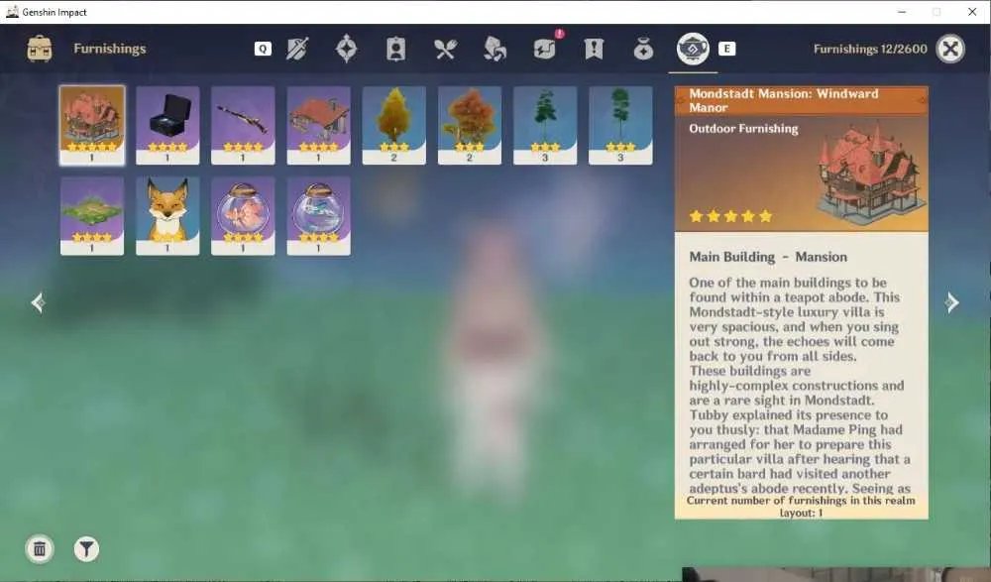Close the Genshin Impact window from title bar
Viewport: 991px width, 582px height.
pyautogui.click(x=972, y=12)
